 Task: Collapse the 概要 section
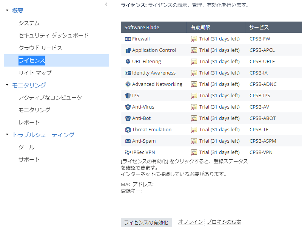[x=7, y=11]
